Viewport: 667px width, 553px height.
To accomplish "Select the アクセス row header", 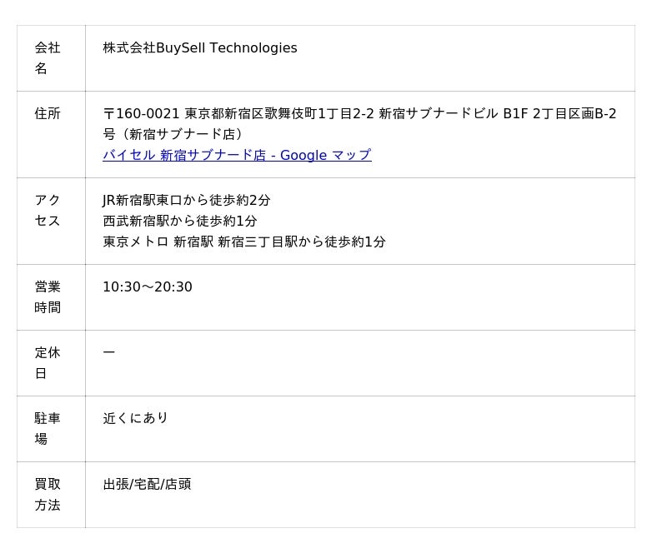I will [x=51, y=221].
